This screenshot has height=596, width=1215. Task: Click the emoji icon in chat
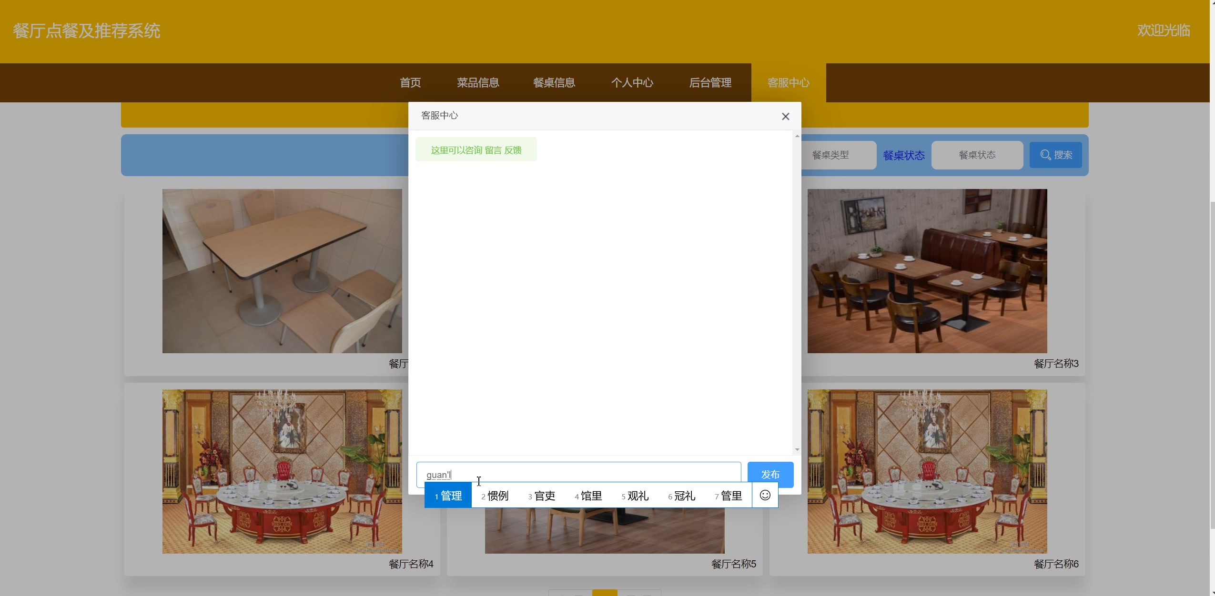(765, 495)
